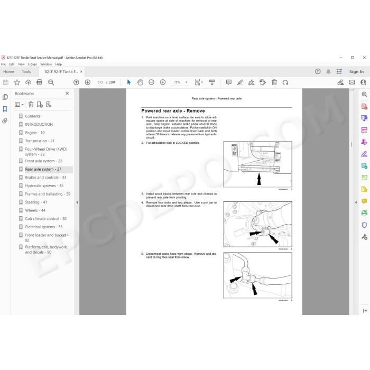This screenshot has width=370, height=370.
Task: Click the stamp tool icon
Action: (x=263, y=82)
